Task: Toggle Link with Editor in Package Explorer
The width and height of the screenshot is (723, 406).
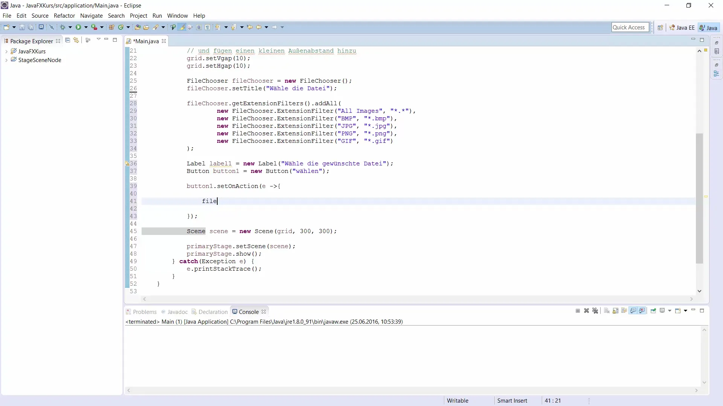Action: click(x=76, y=40)
